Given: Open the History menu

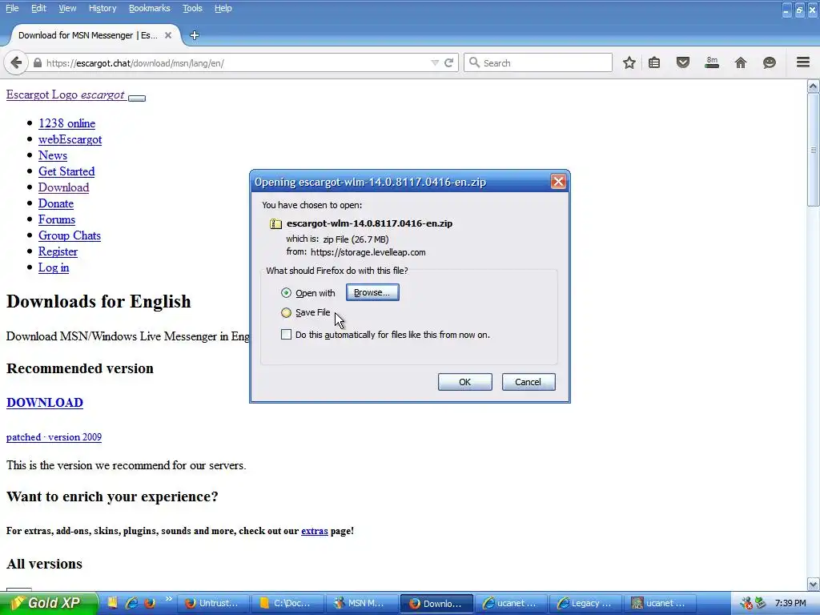Looking at the screenshot, I should pyautogui.click(x=102, y=8).
